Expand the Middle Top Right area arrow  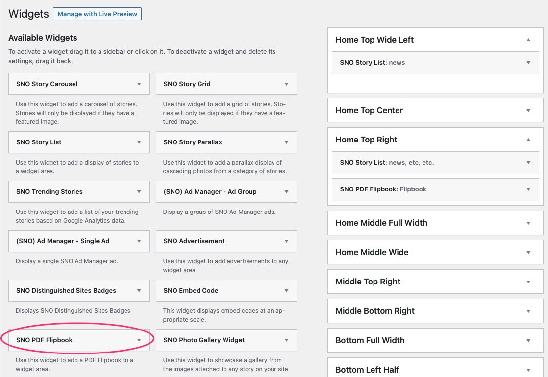point(528,282)
